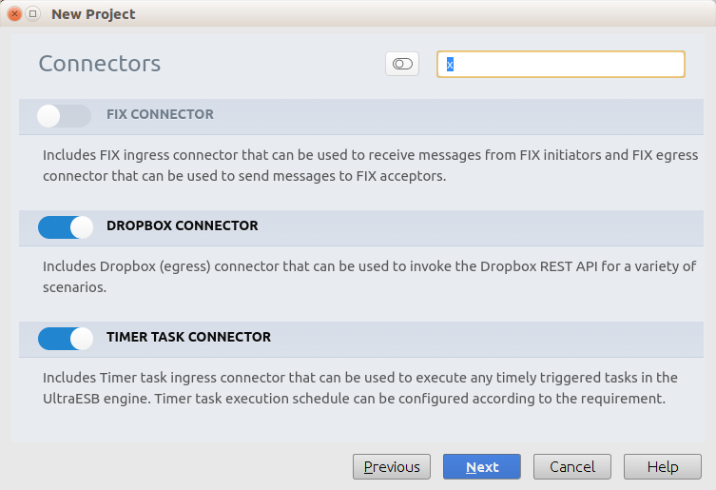Select the DROPBOX CONNECTOR title label
The image size is (716, 490).
tap(182, 225)
